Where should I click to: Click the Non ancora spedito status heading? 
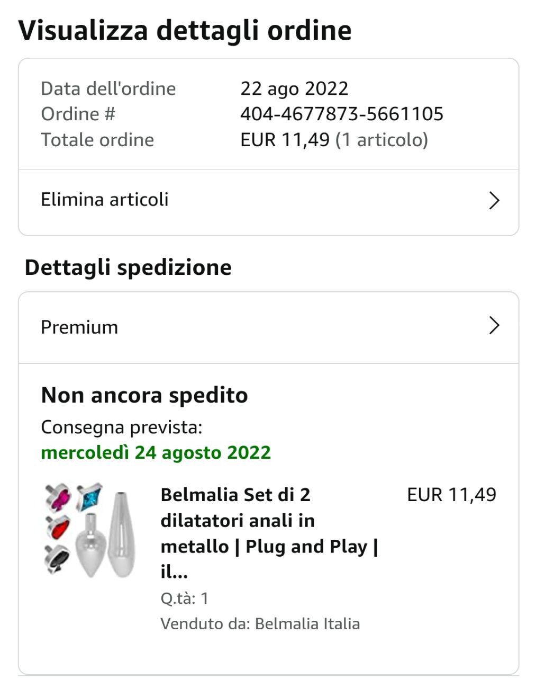(144, 395)
